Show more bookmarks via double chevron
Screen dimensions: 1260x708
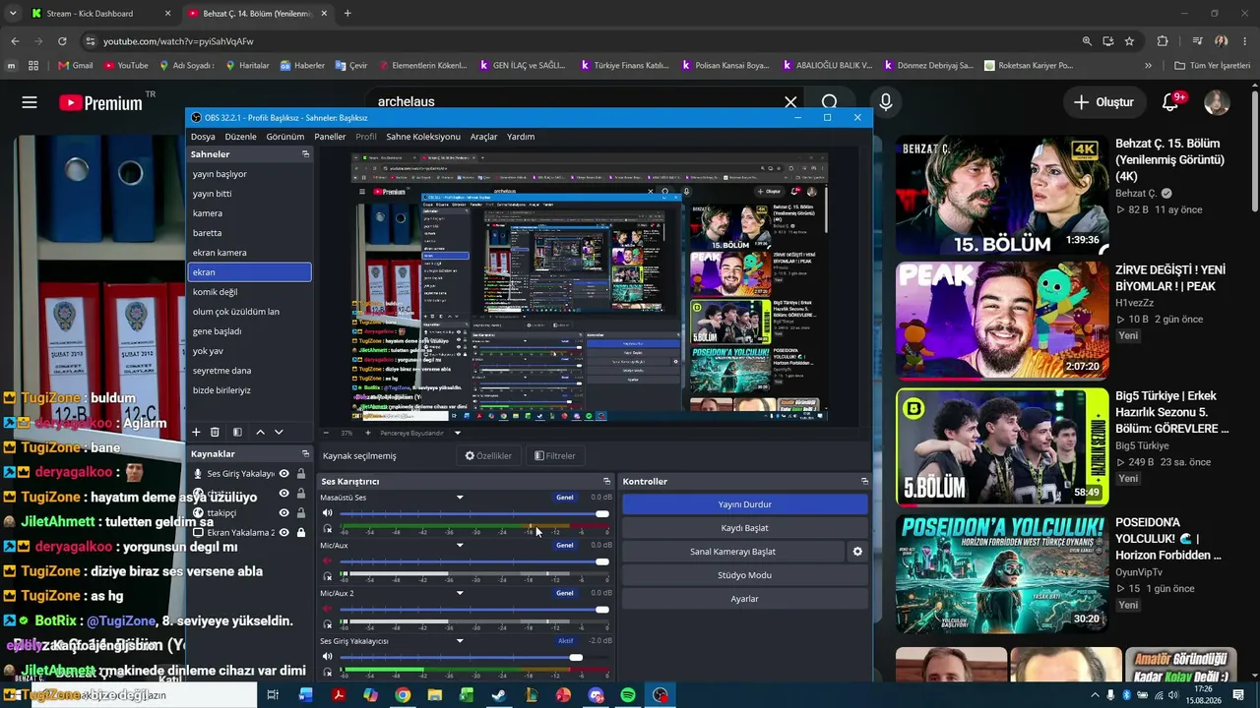[1148, 66]
